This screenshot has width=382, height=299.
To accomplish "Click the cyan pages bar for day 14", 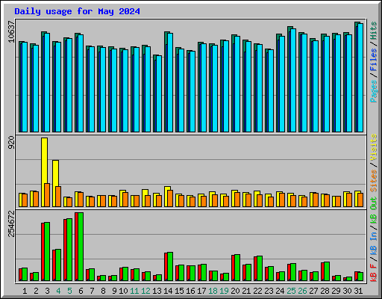I will [x=170, y=82].
